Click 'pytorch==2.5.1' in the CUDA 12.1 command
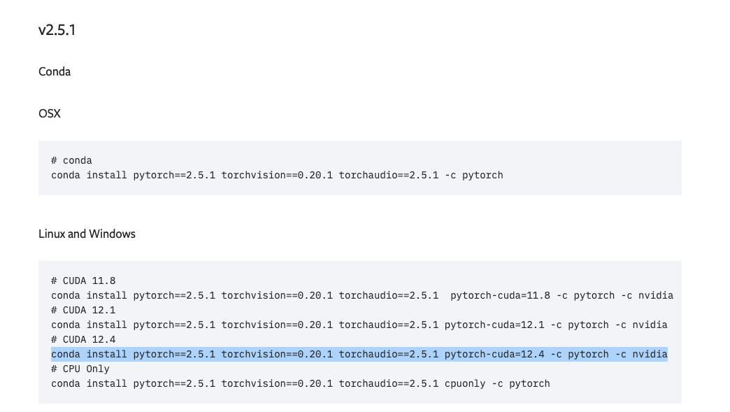730x412 pixels. coord(174,325)
